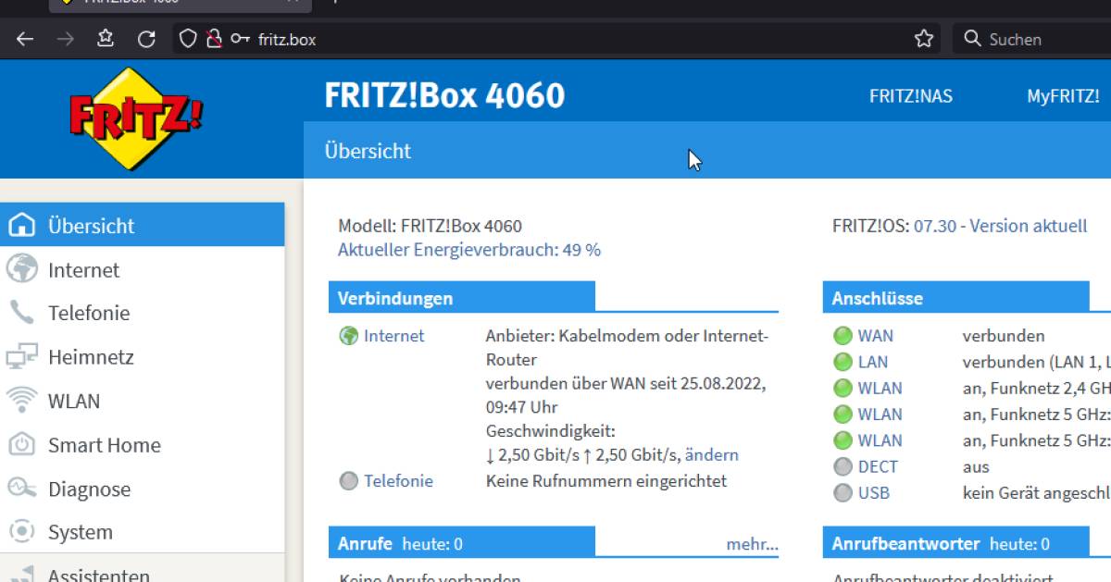Screen dimensions: 1111x582
Task: Select the Internet globe icon
Action: (20, 269)
